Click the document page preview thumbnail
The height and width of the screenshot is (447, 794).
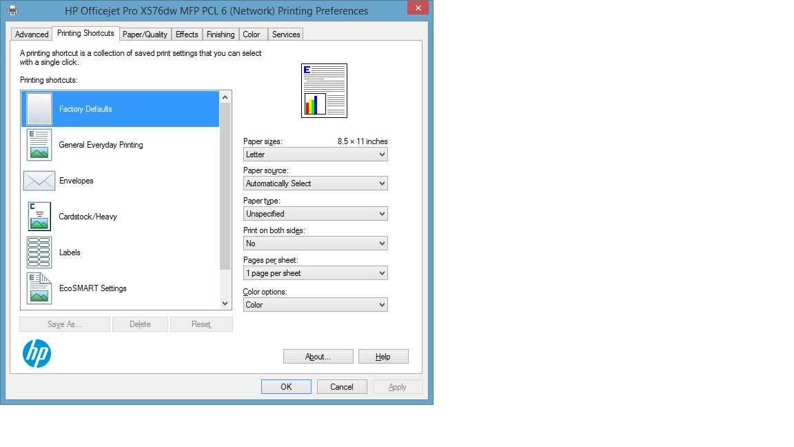coord(324,91)
